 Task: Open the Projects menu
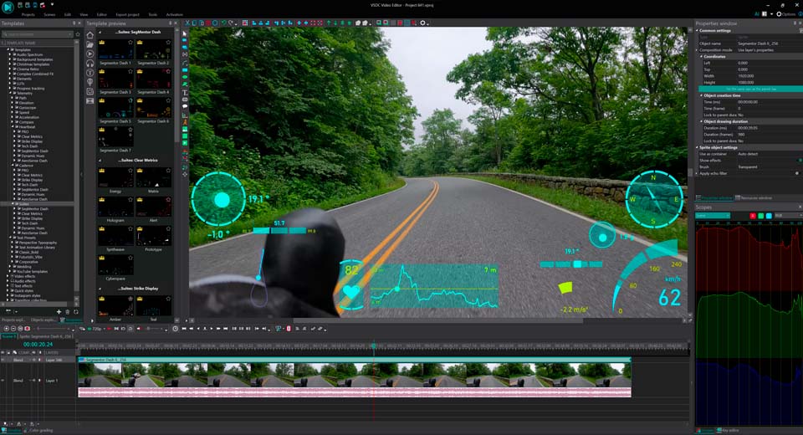pyautogui.click(x=28, y=15)
